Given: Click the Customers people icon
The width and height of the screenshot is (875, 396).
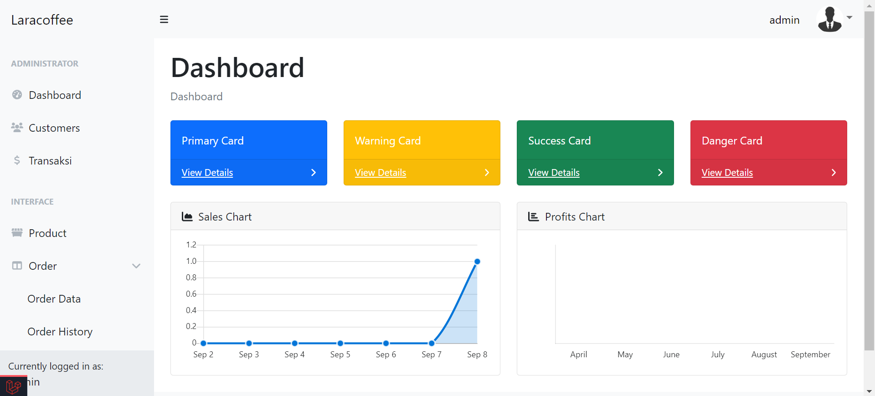Looking at the screenshot, I should click(17, 128).
